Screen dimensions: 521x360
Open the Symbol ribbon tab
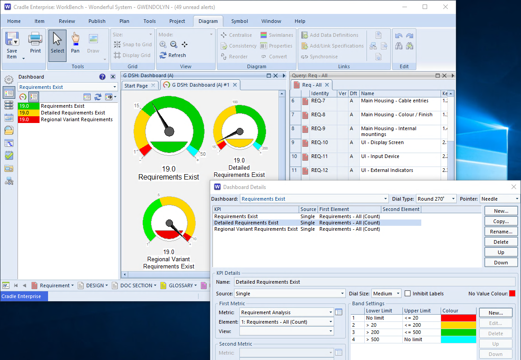point(239,21)
